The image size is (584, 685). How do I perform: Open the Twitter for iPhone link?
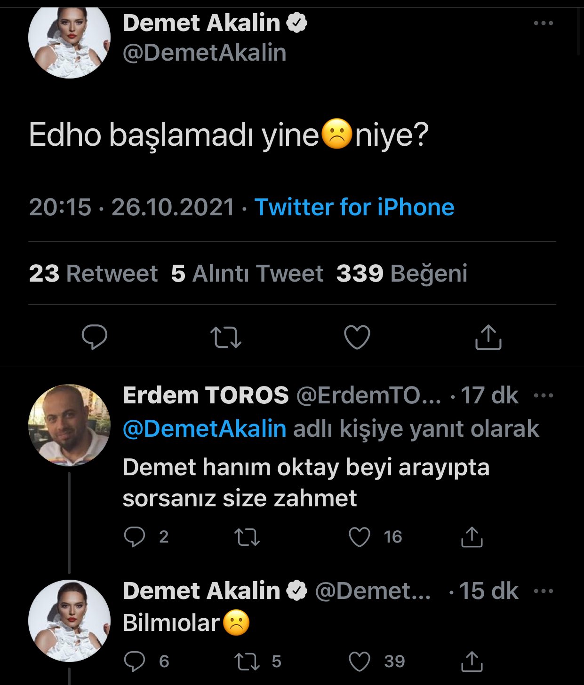pyautogui.click(x=354, y=207)
